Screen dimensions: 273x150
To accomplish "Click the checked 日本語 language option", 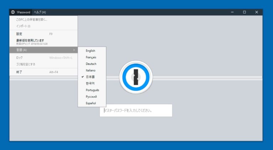I will pyautogui.click(x=90, y=77).
